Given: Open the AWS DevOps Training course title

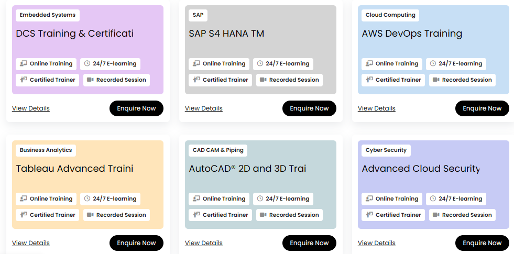Looking at the screenshot, I should 412,34.
